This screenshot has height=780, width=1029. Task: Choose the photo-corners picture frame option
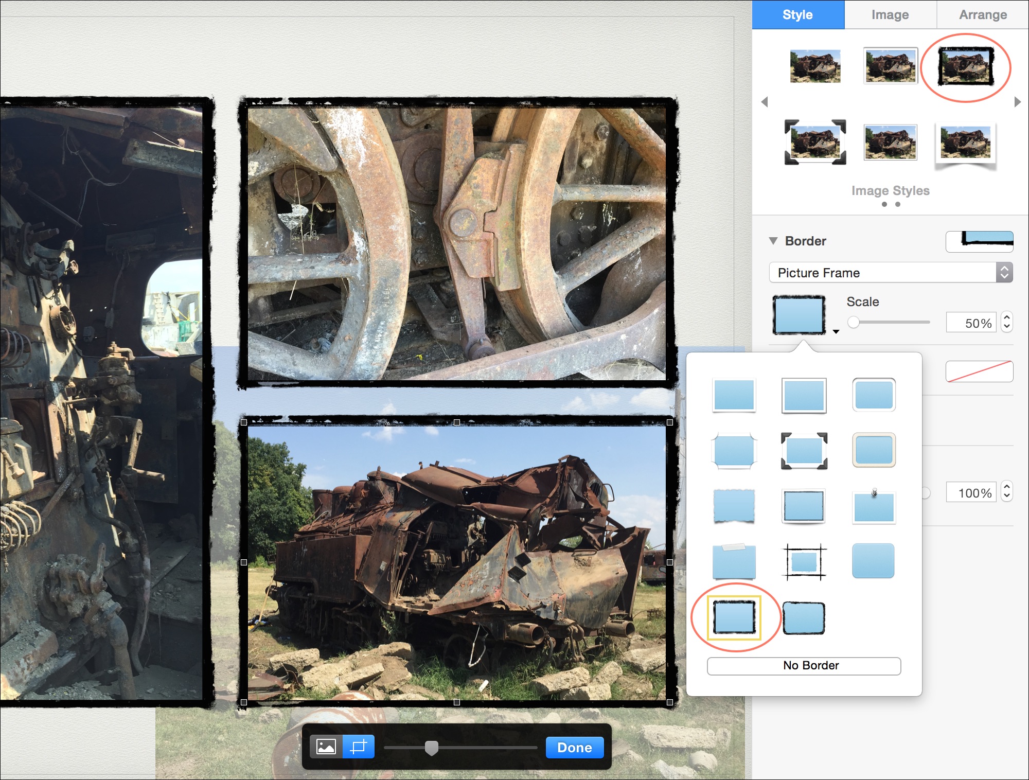(x=804, y=451)
